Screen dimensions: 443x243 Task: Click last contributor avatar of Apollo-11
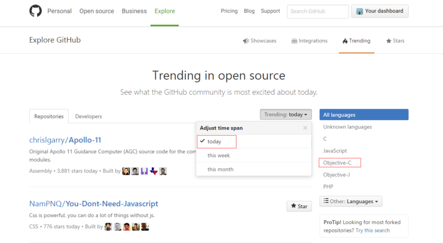pos(163,171)
